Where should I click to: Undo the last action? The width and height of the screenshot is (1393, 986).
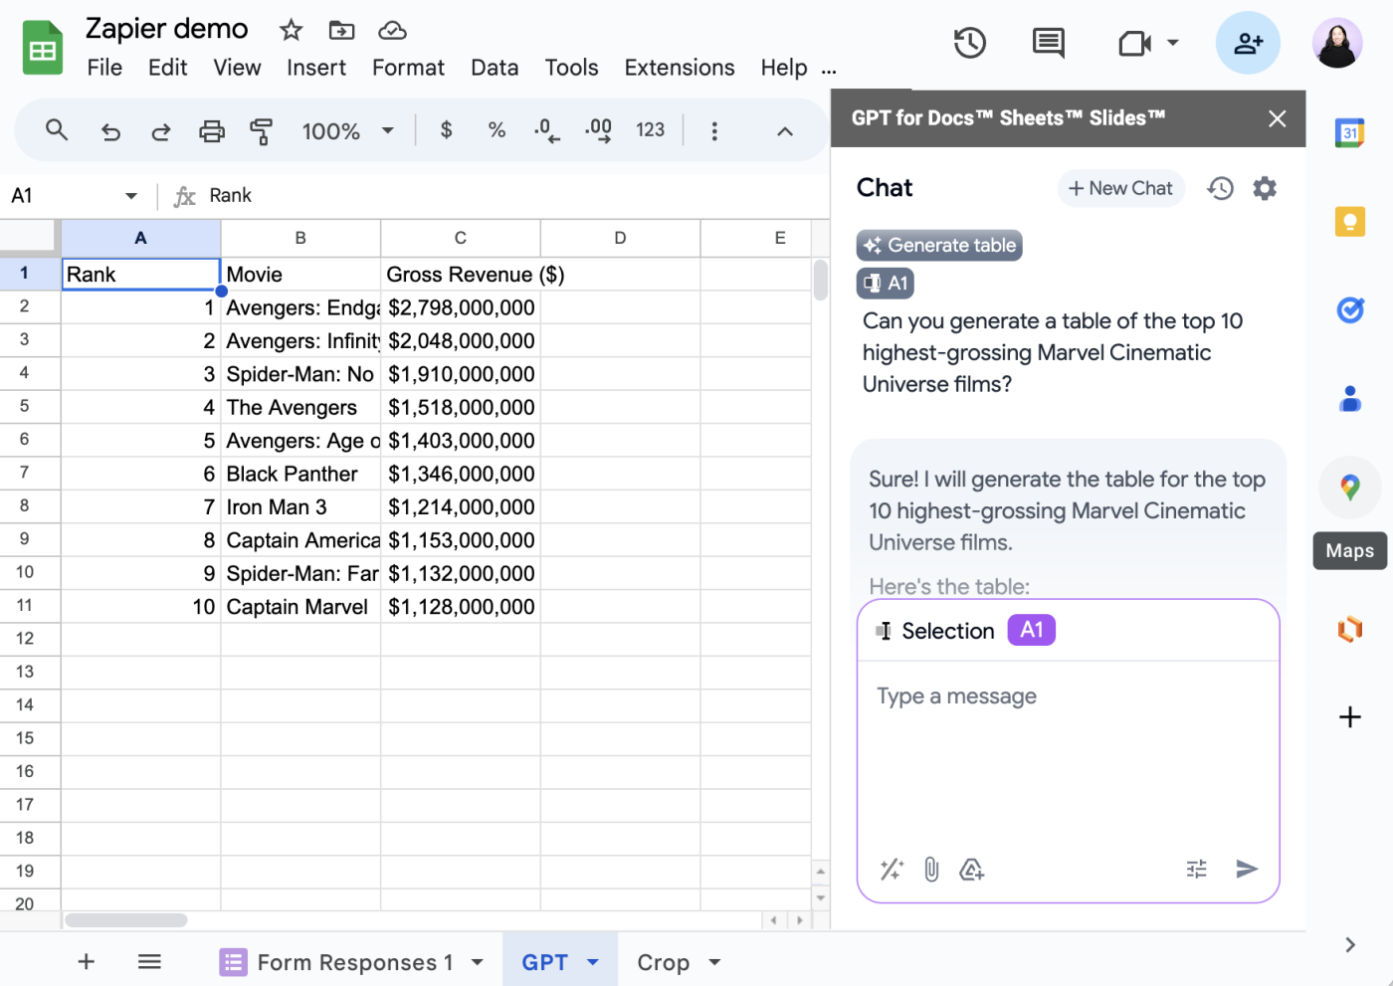point(110,130)
